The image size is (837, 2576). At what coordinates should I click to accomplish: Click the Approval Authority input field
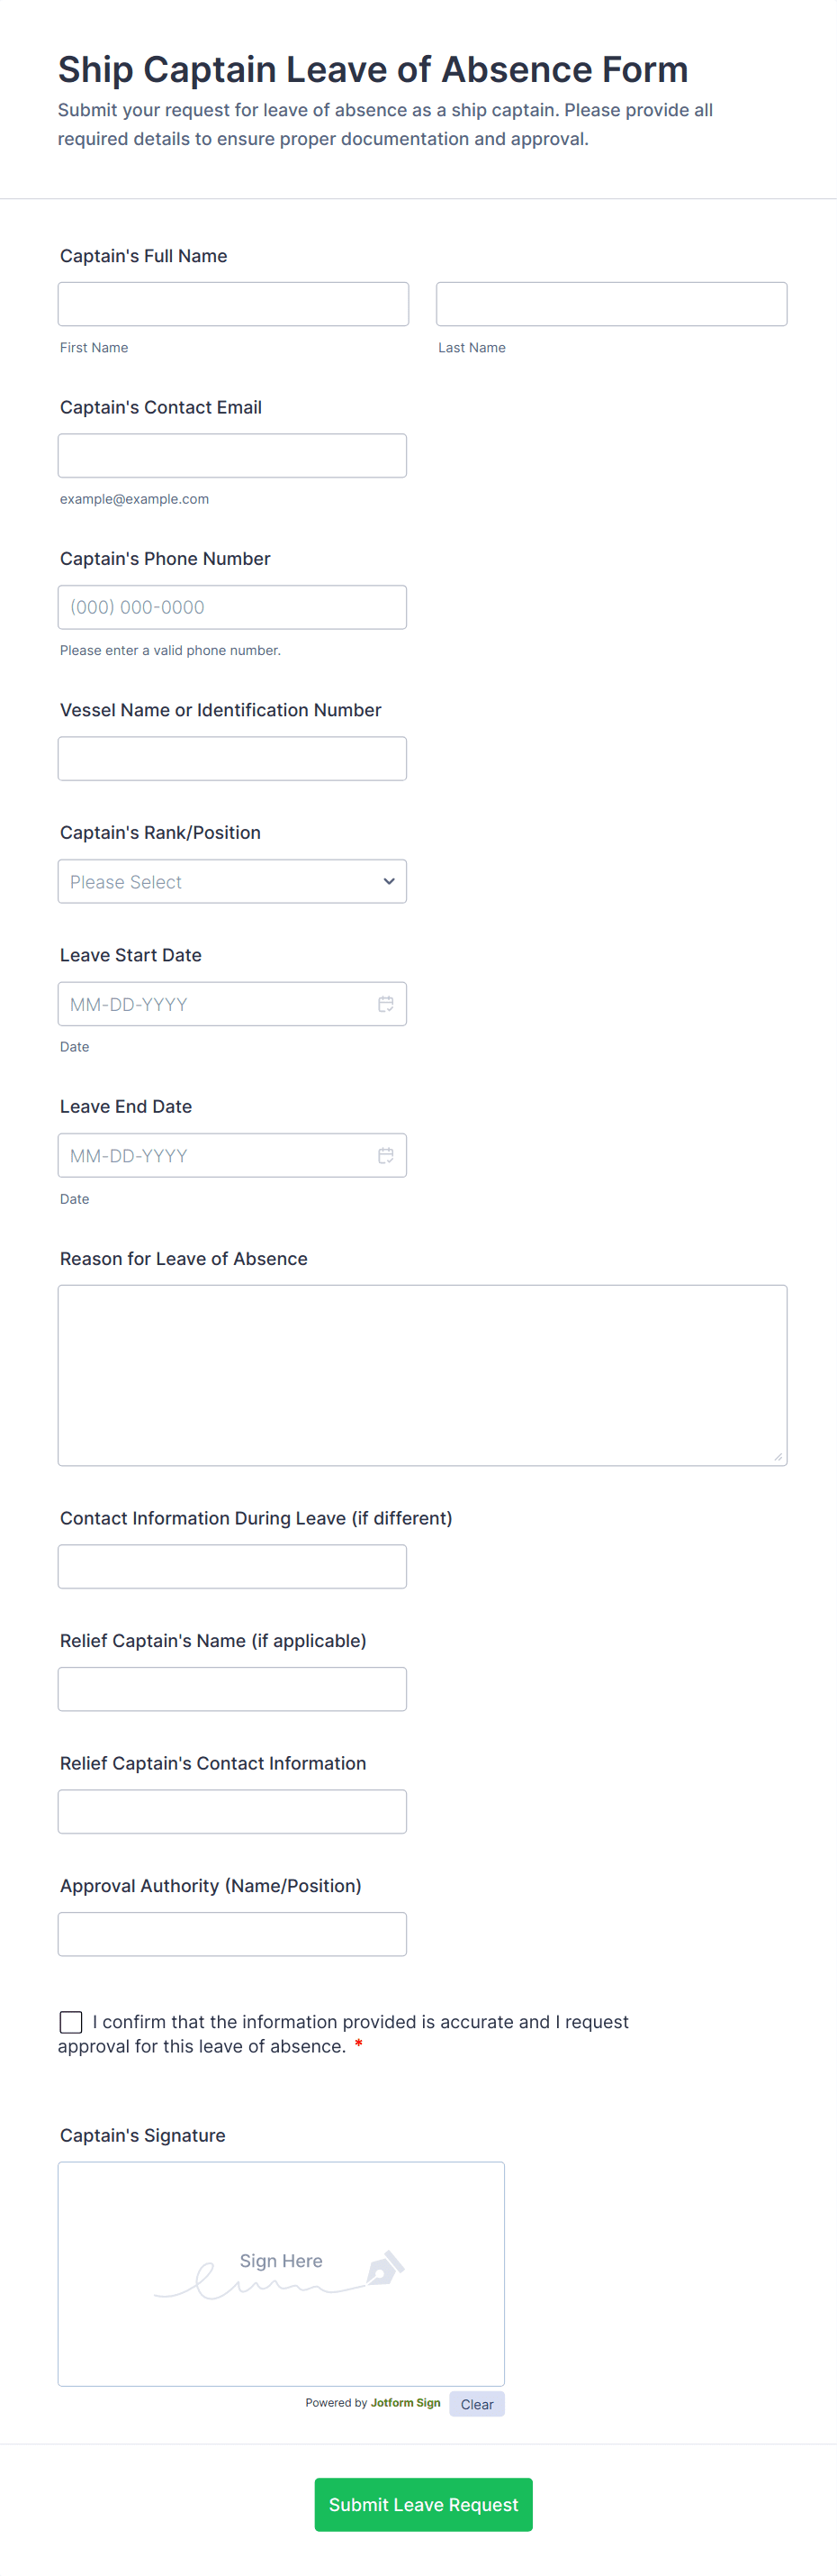[x=231, y=1934]
